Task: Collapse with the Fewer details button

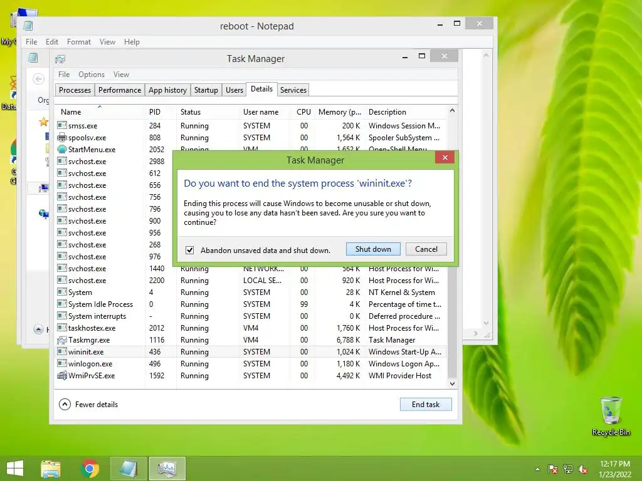Action: 88,405
